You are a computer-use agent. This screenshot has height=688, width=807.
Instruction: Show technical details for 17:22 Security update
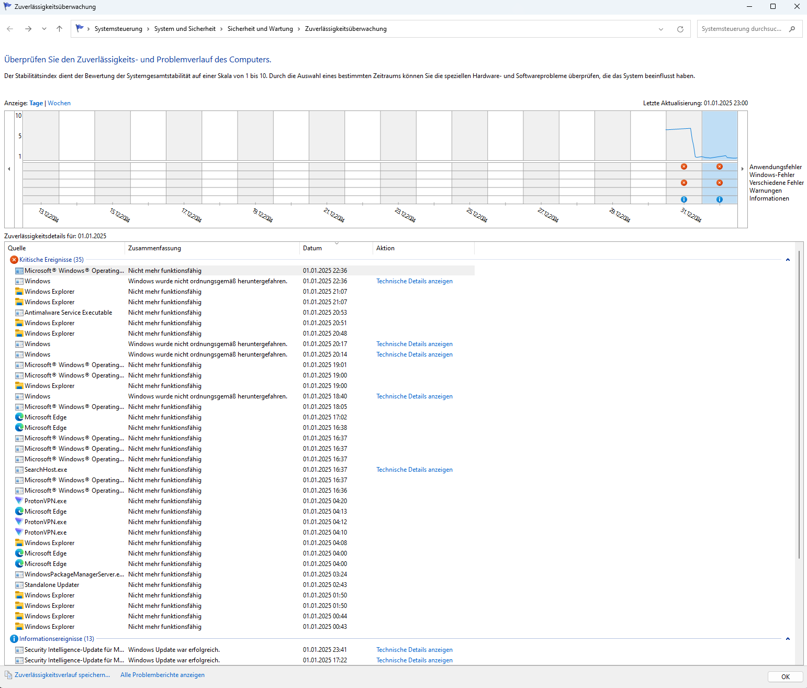tap(414, 660)
